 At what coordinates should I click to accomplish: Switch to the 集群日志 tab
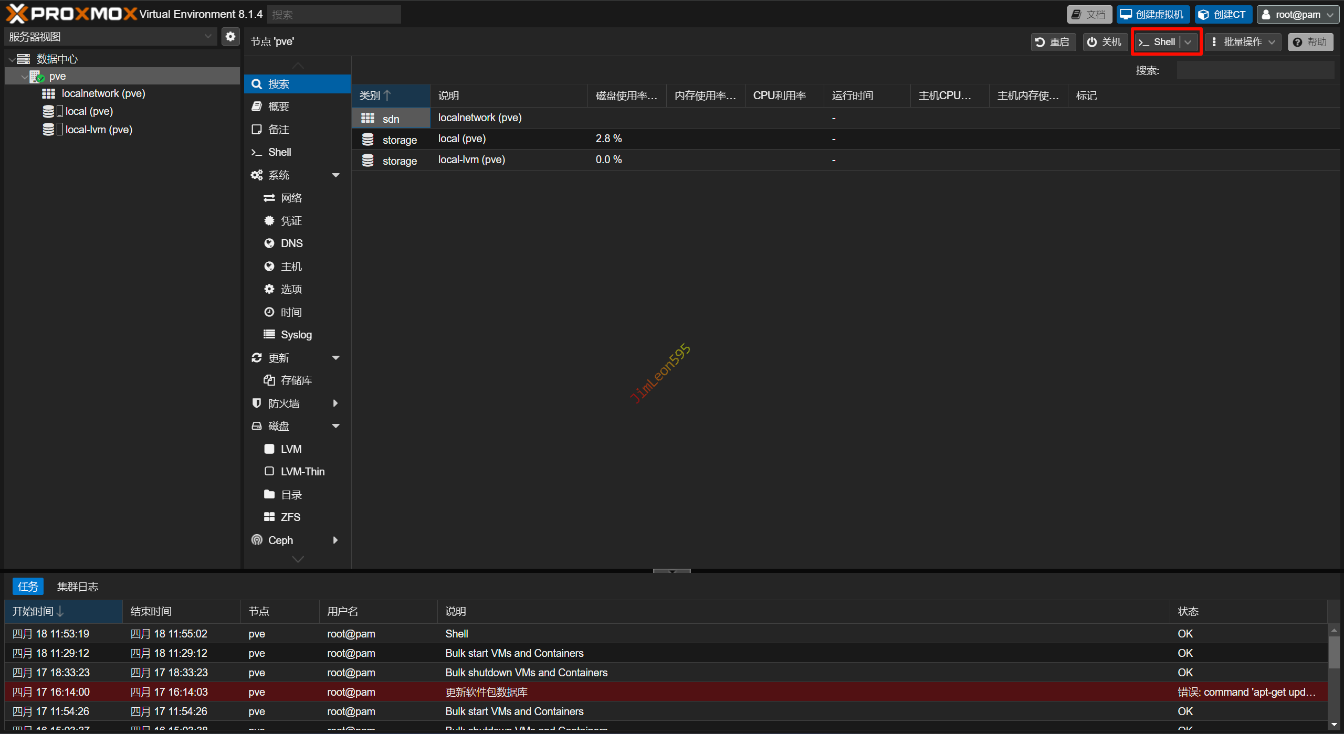coord(78,587)
